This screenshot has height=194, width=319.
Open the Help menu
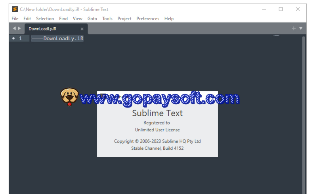coord(169,19)
